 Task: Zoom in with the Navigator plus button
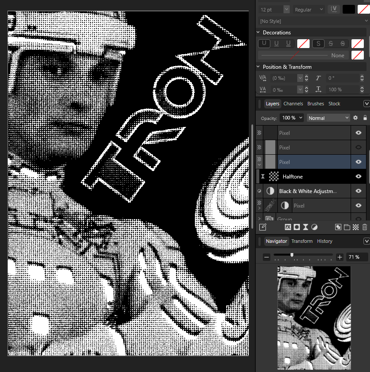pos(340,257)
